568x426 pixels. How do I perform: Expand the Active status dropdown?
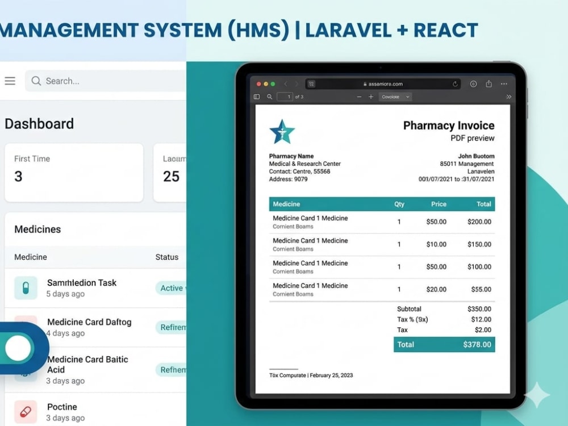click(x=171, y=288)
